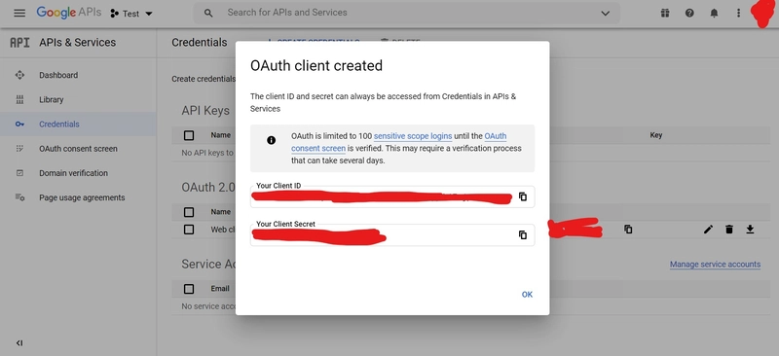Click the search magnifier icon

pos(208,14)
